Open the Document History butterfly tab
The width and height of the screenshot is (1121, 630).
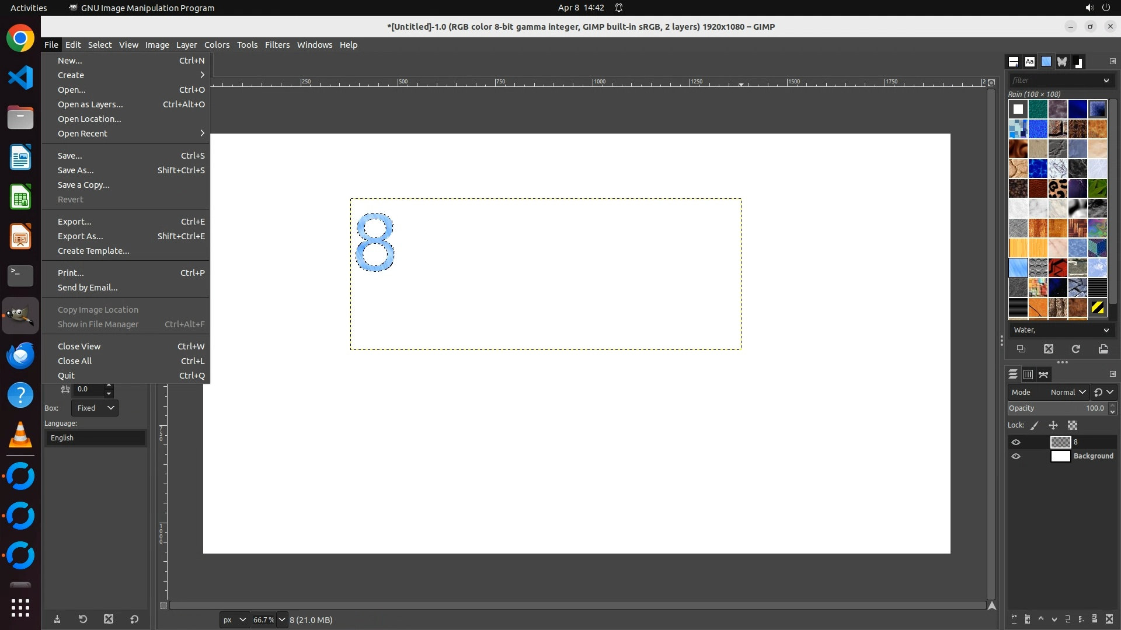pyautogui.click(x=1062, y=61)
